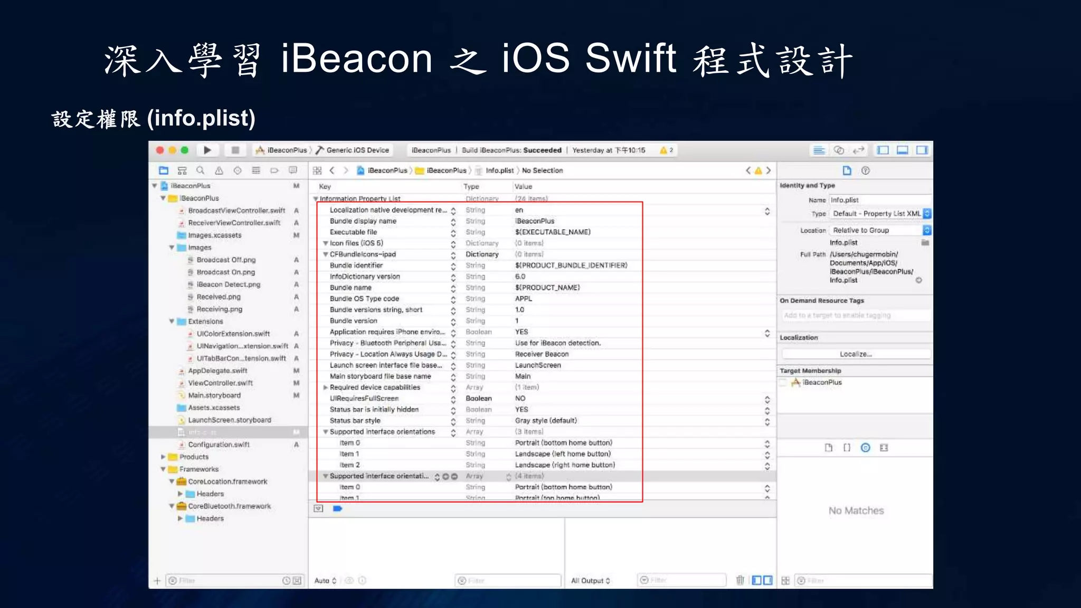Open the Quick Help inspector tab
Viewport: 1081px width, 608px height.
pyautogui.click(x=866, y=170)
